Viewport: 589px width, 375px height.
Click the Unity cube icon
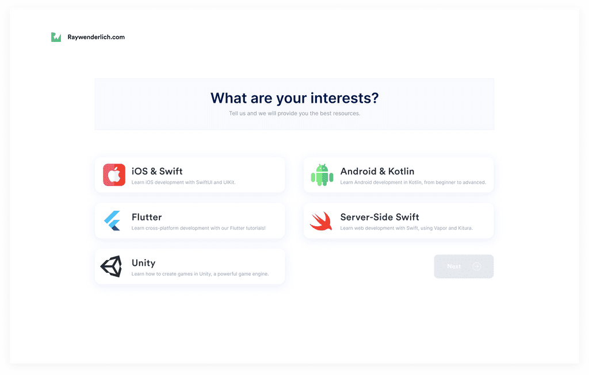(x=112, y=266)
